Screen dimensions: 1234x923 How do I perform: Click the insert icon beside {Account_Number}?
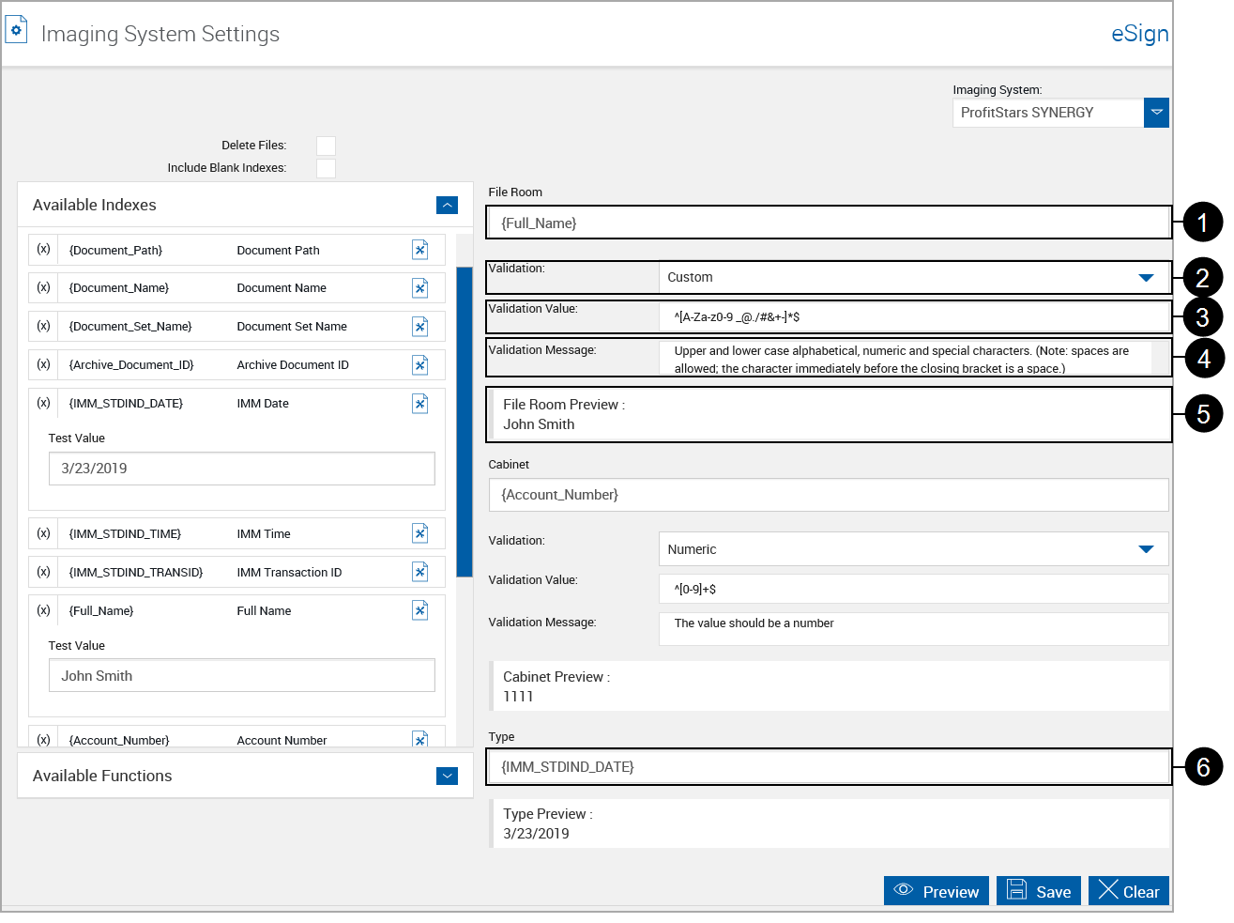click(x=419, y=740)
